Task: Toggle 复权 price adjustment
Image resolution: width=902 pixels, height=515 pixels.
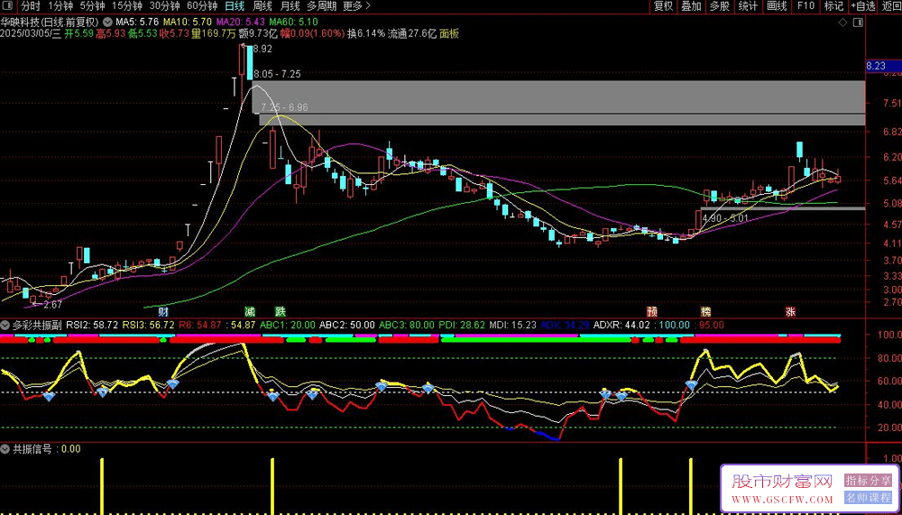Action: [x=663, y=6]
